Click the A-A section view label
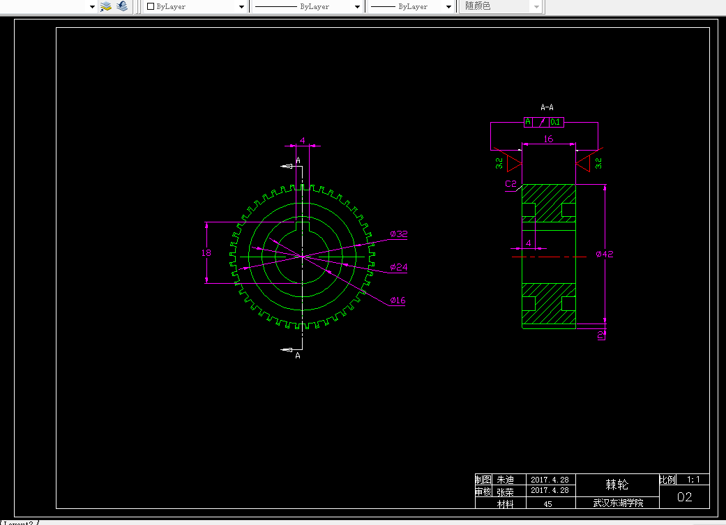The width and height of the screenshot is (726, 525). coord(547,107)
